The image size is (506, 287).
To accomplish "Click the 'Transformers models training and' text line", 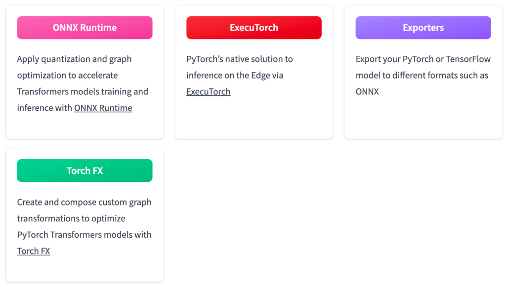I will [x=83, y=91].
